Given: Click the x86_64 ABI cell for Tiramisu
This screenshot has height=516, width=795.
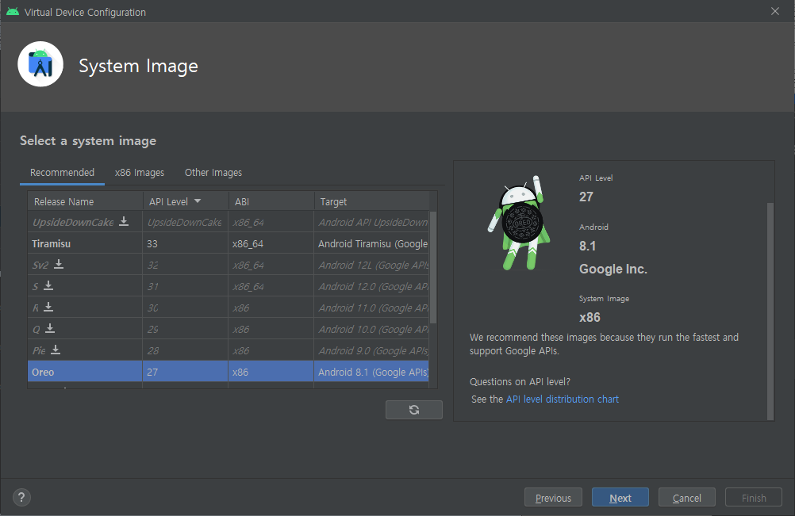Looking at the screenshot, I should pos(271,243).
